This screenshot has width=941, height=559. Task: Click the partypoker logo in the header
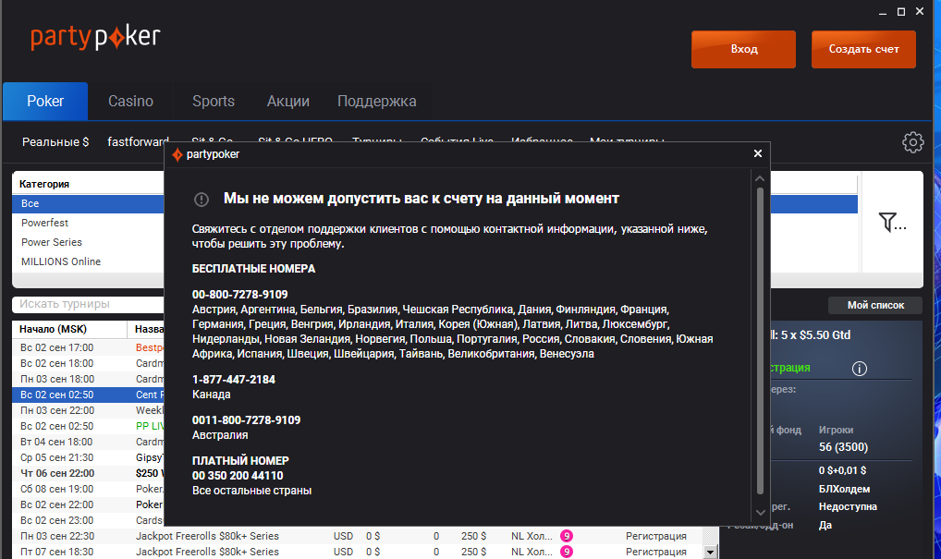click(95, 38)
